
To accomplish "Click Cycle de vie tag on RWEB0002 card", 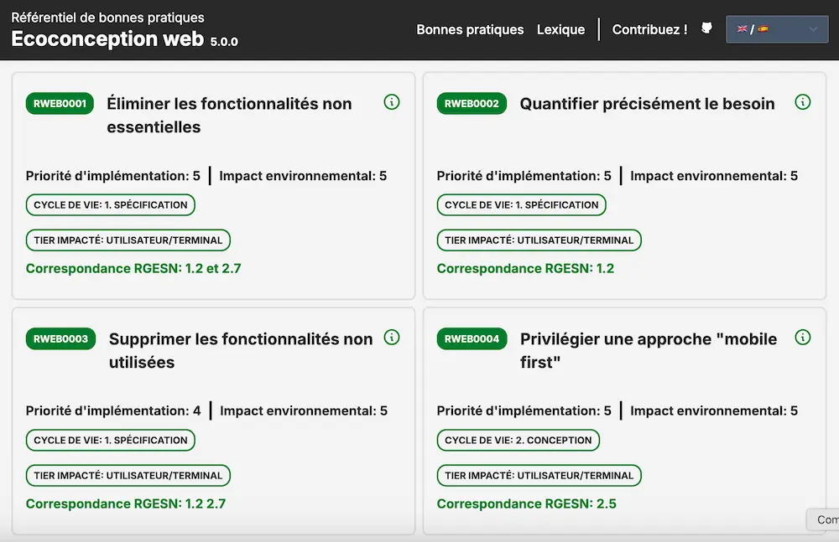I will (x=521, y=204).
